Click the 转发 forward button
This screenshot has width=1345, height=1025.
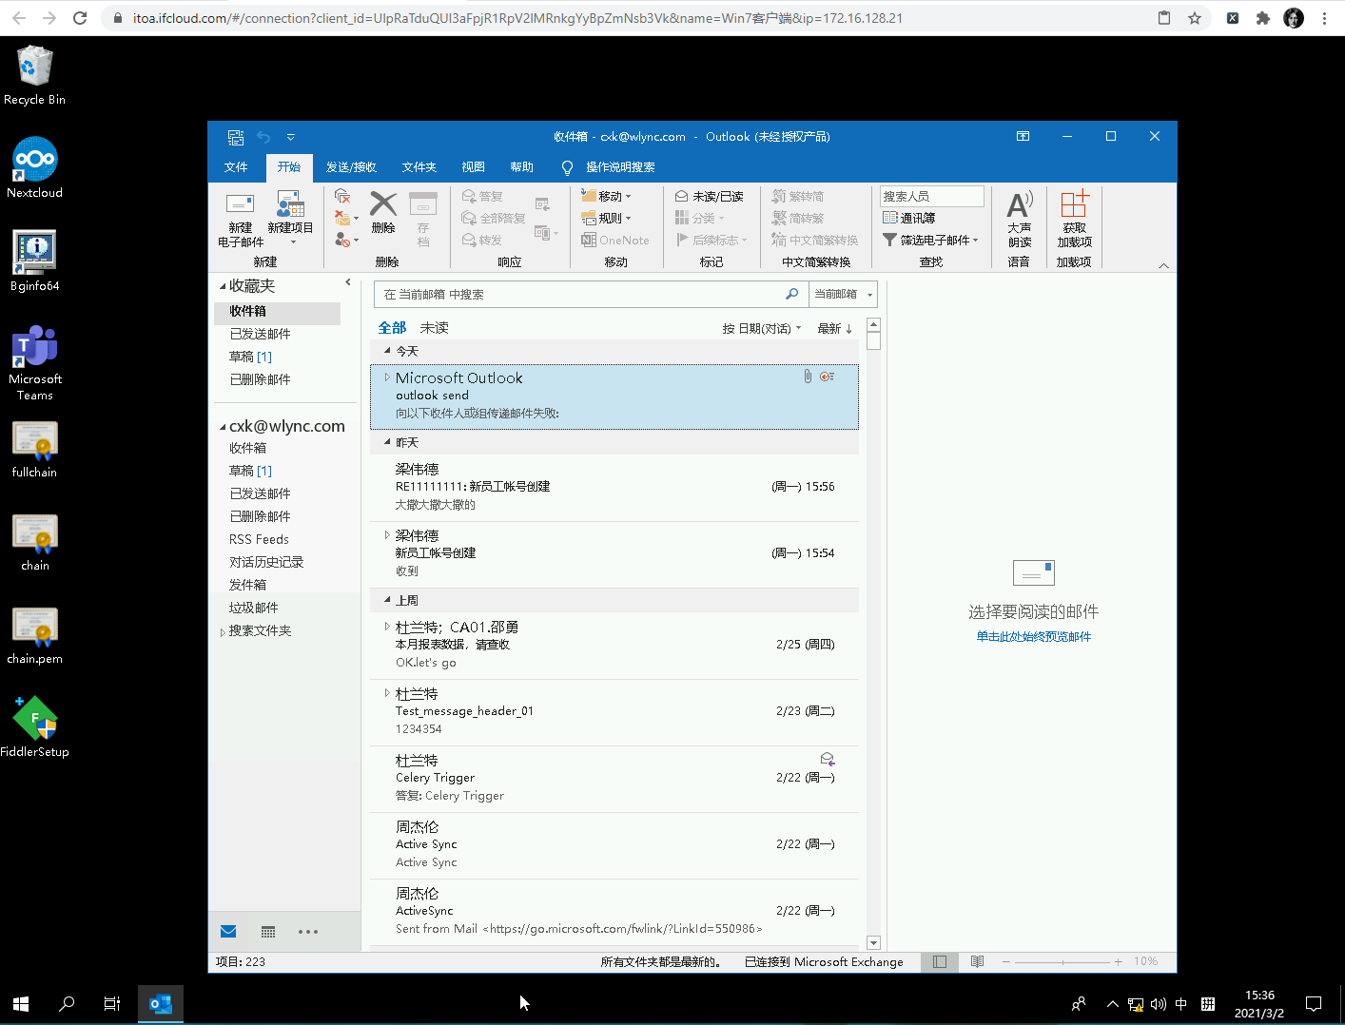482,240
